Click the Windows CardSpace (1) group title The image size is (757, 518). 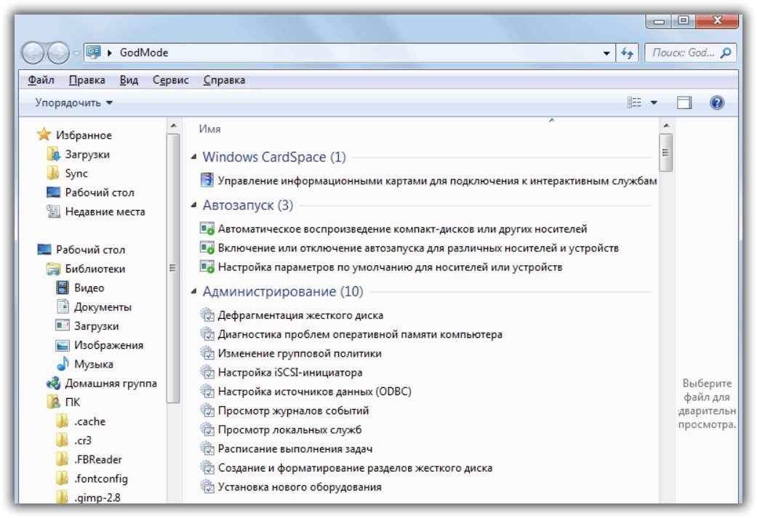click(274, 157)
